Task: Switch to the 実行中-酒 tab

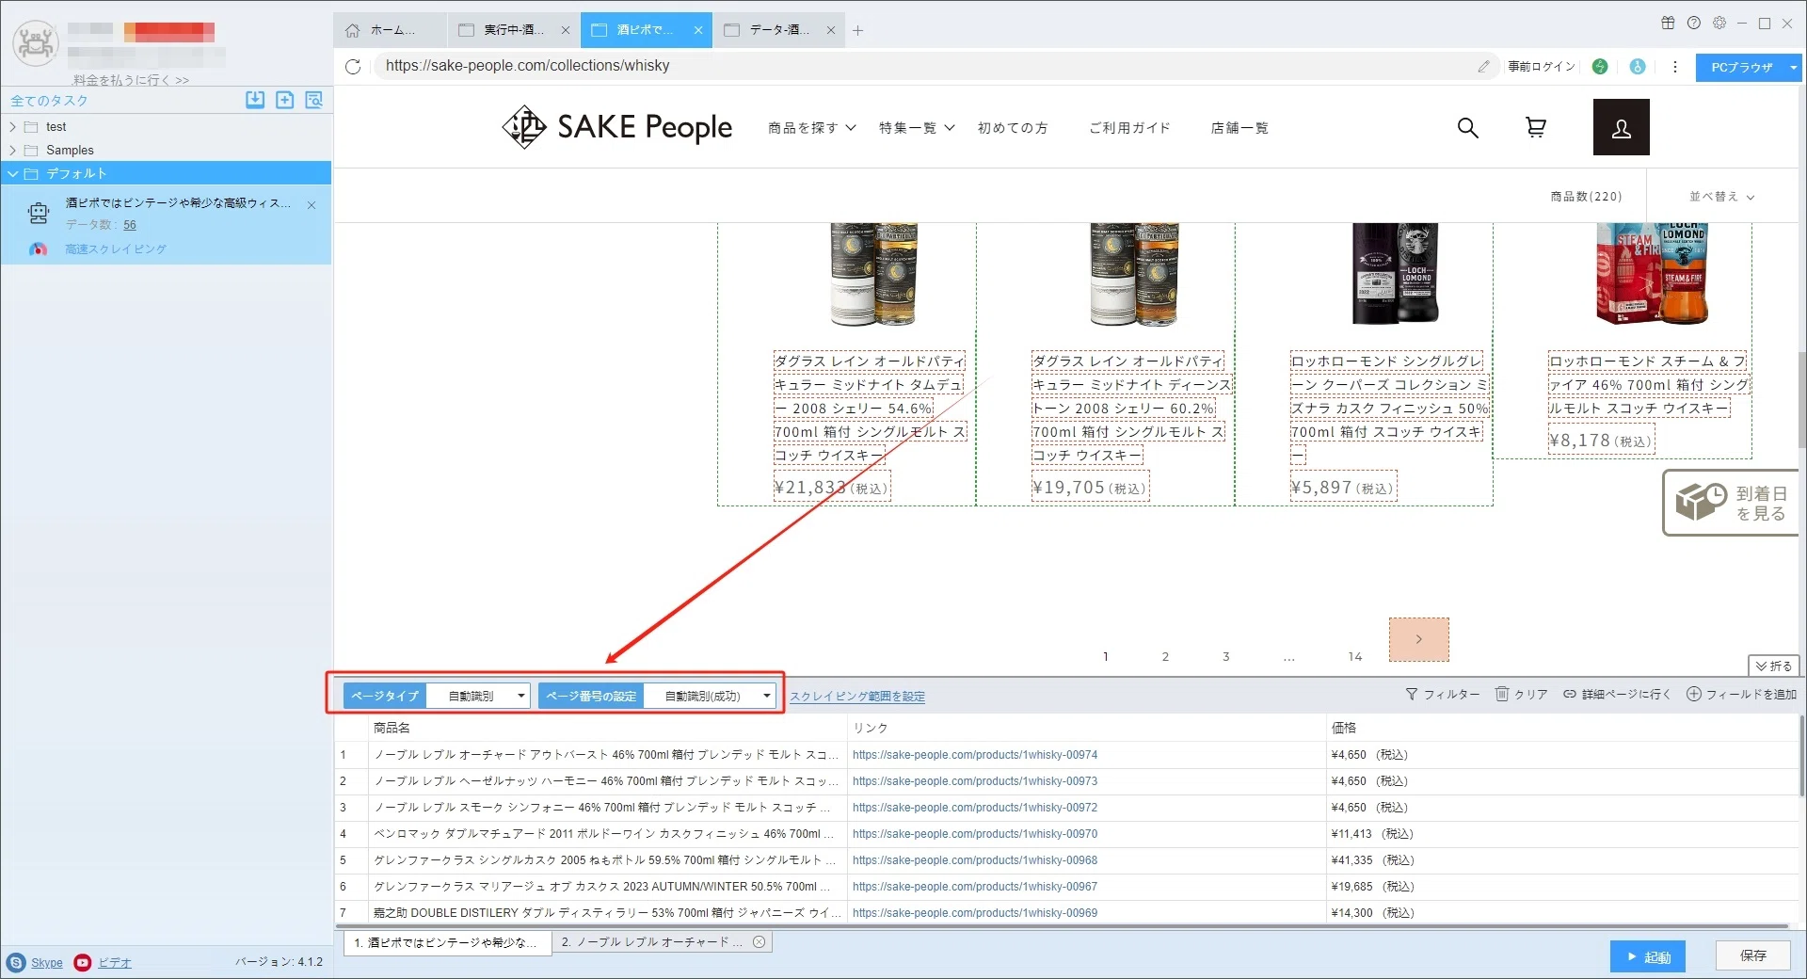Action: [x=513, y=30]
